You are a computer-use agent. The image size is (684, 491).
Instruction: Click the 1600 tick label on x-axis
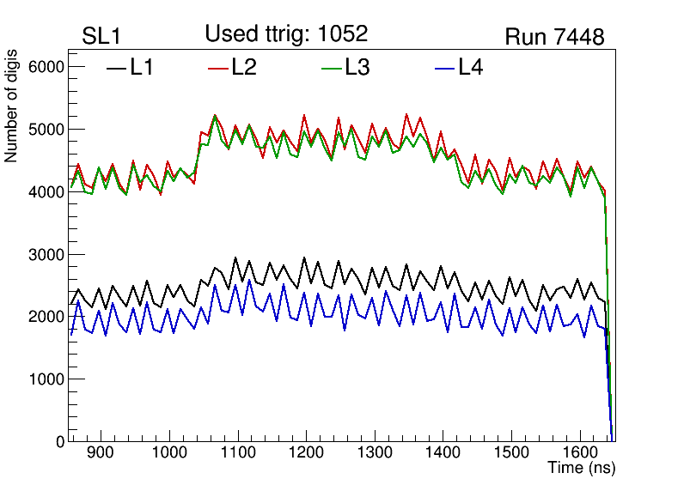tap(579, 453)
